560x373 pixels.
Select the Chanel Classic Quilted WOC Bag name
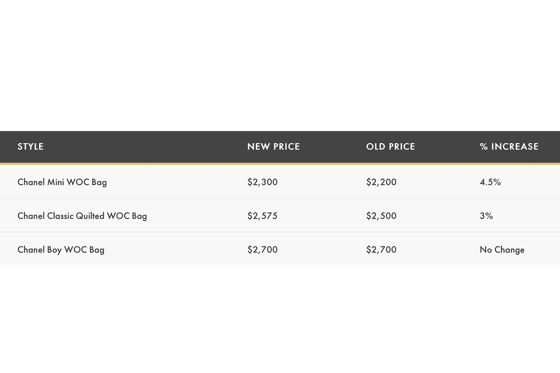click(82, 216)
